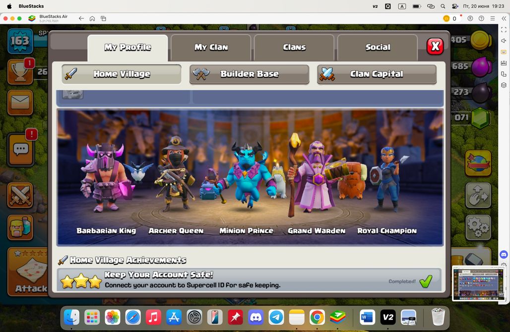
Task: Open Notes from the Dock
Action: click(x=297, y=317)
